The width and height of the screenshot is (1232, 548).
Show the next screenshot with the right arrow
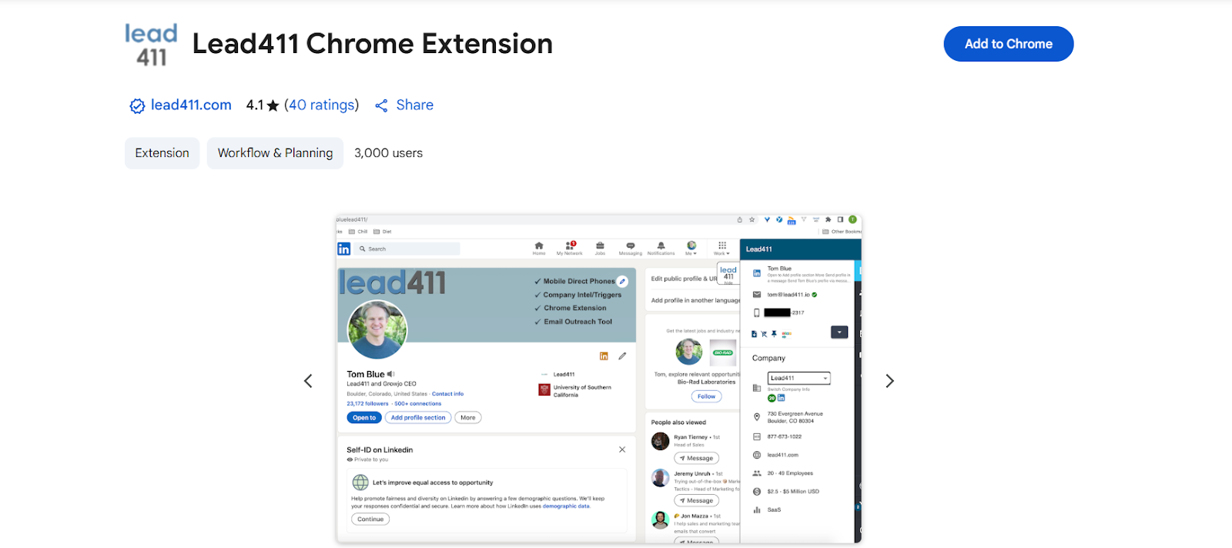click(889, 381)
